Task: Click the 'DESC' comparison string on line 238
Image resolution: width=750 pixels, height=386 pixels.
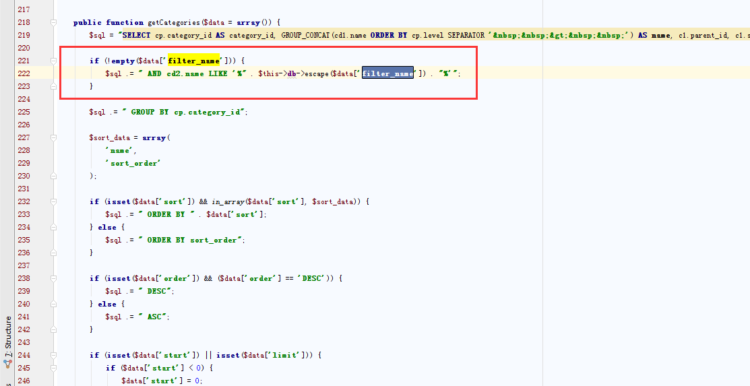Action: (313, 278)
